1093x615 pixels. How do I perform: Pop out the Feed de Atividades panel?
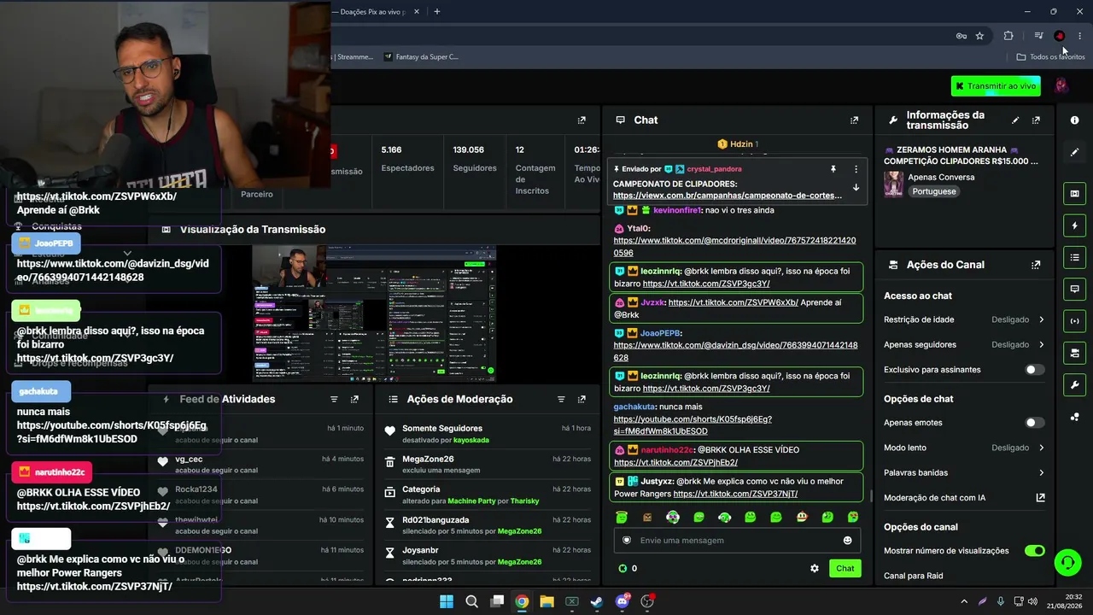(x=354, y=399)
